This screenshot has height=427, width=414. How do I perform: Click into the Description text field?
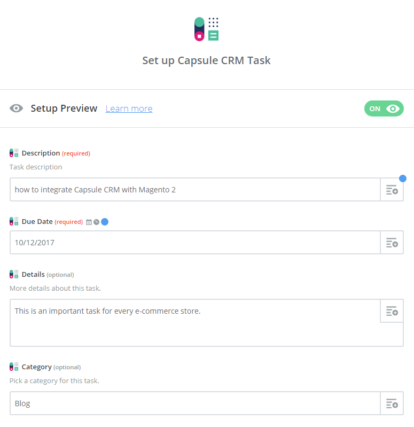194,190
